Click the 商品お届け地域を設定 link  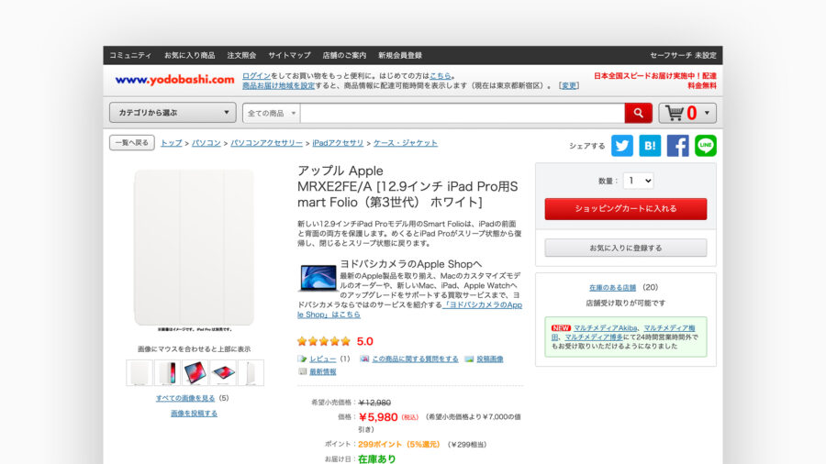click(278, 86)
